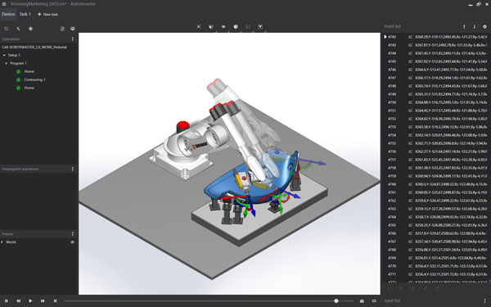Restore down the Robotmaster window
Image resolution: width=491 pixels, height=307 pixels.
pyautogui.click(x=479, y=4)
